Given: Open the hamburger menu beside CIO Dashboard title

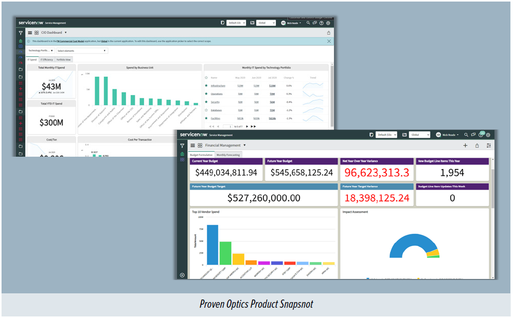Looking at the screenshot, I should pyautogui.click(x=30, y=33).
